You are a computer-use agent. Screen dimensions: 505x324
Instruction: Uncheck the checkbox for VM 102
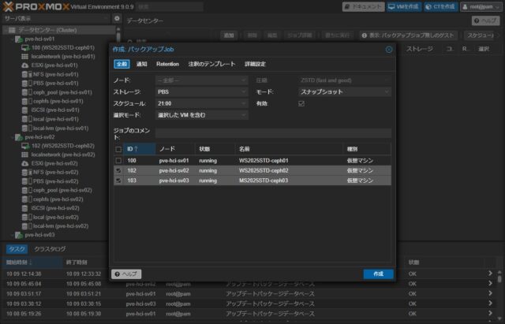[118, 170]
